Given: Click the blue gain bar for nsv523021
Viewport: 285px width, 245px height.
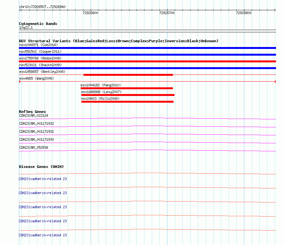Looking at the screenshot, I should (x=147, y=68).
